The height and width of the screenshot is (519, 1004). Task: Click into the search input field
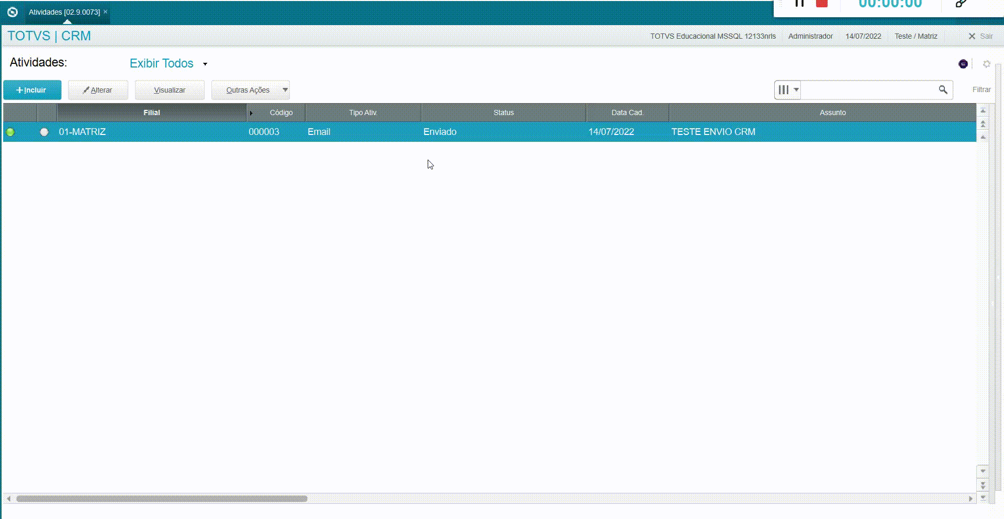pyautogui.click(x=869, y=90)
